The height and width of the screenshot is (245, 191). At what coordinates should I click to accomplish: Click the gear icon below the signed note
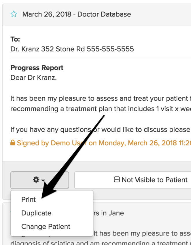pyautogui.click(x=36, y=180)
